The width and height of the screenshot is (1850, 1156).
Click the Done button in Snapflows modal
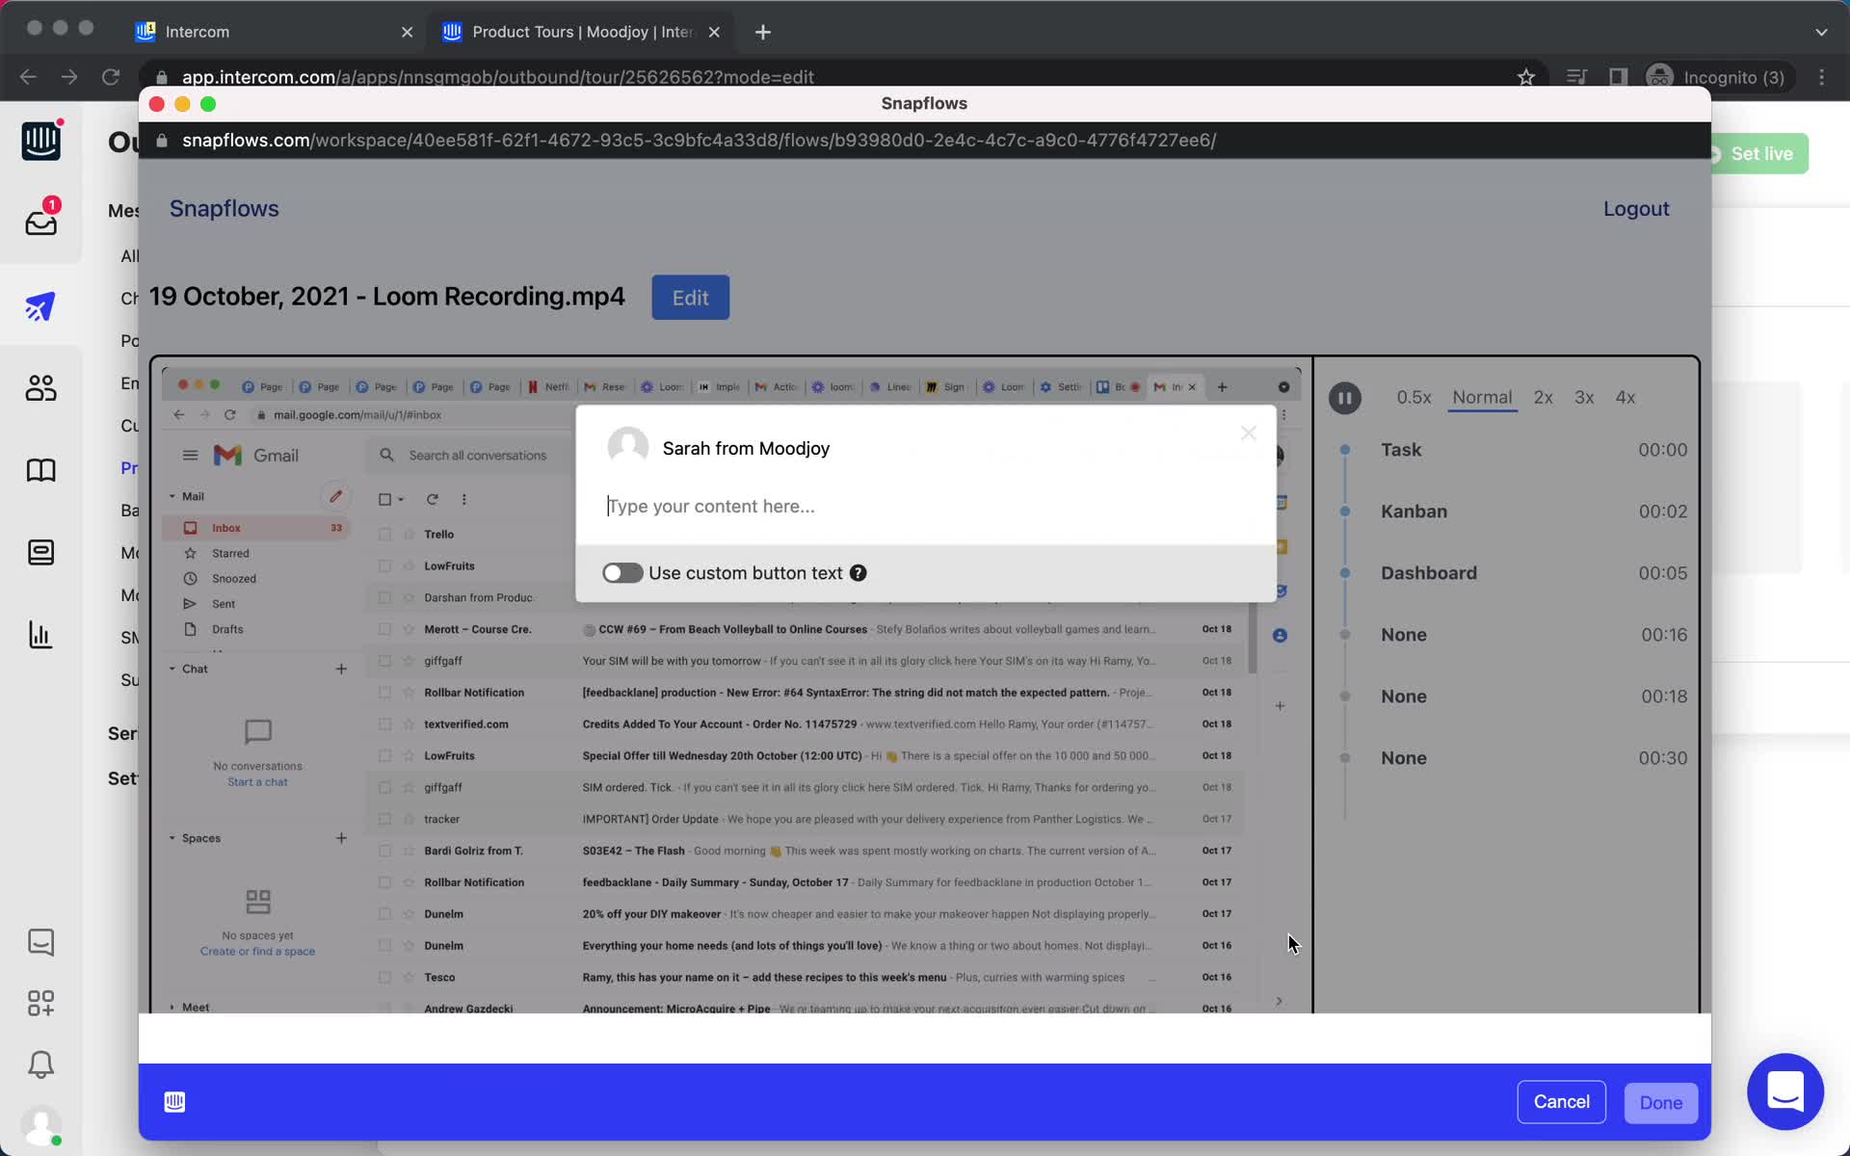click(1661, 1101)
